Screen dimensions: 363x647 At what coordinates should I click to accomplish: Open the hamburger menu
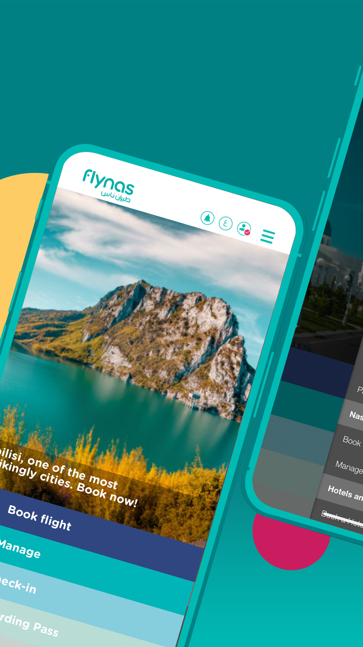[268, 237]
